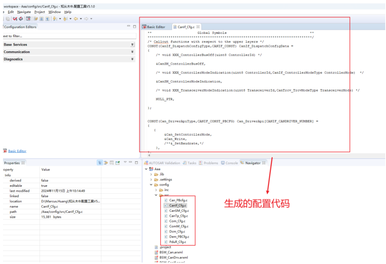This screenshot has width=386, height=264.
Task: Click the forward navigation arrow in toolbar
Action: tap(86, 19)
